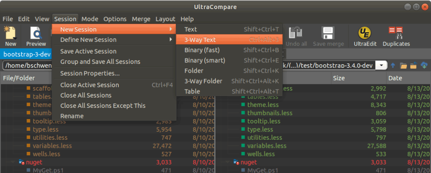This screenshot has width=431, height=173.
Task: Click green file icon beside wells.less right
Action: pos(243,154)
